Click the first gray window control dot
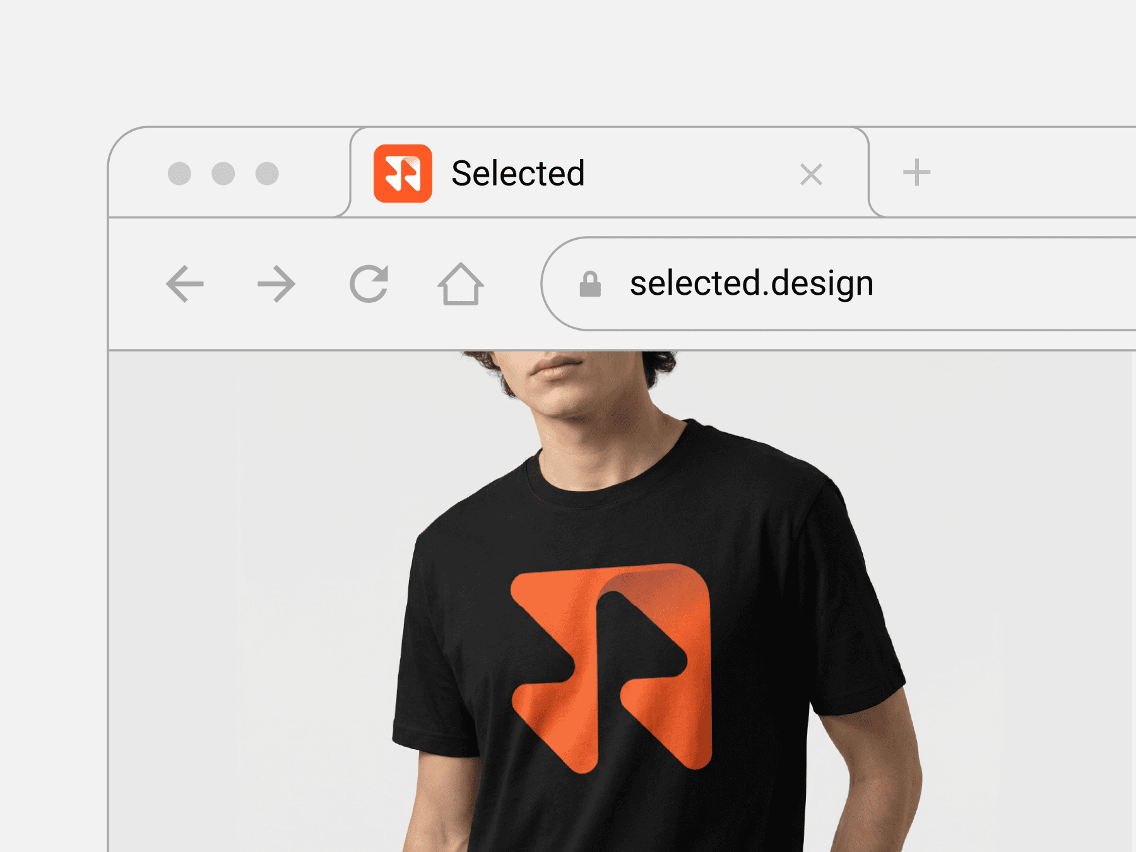Viewport: 1136px width, 852px height. tap(179, 174)
